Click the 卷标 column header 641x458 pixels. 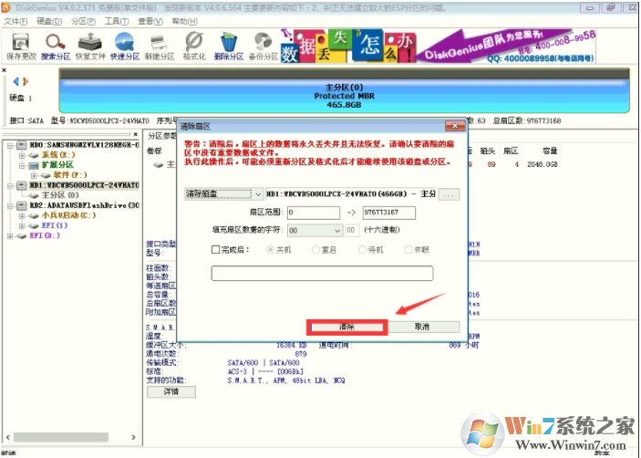(x=154, y=151)
